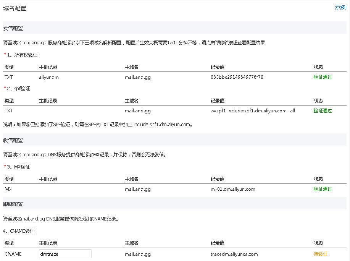Click 验证通过 status in the aliyundm row
The height and width of the screenshot is (261, 350).
pyautogui.click(x=323, y=77)
